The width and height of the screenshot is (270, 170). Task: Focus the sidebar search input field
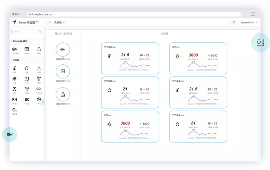[25, 32]
